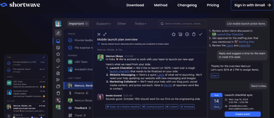The width and height of the screenshot is (274, 118).
Task: Toggle mobile Provide feedback on PRD checkmark
Action: [x=9, y=63]
